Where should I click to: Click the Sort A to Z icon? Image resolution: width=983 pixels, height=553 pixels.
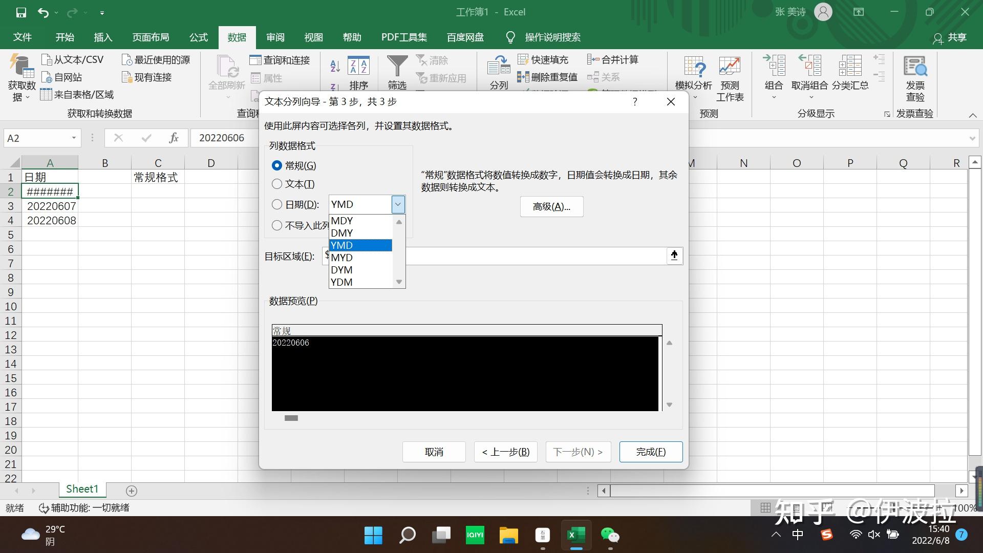click(335, 65)
